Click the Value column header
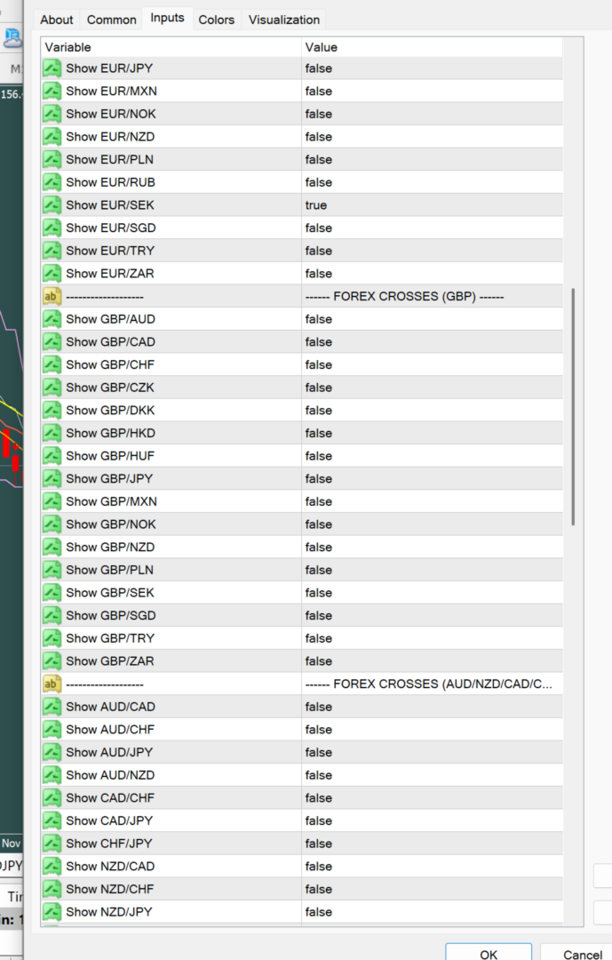Image resolution: width=612 pixels, height=960 pixels. tap(432, 47)
